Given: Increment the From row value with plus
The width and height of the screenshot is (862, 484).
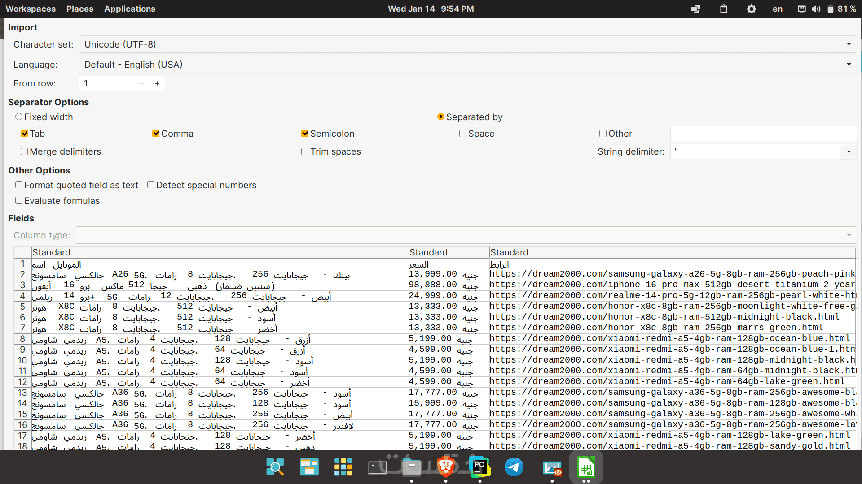Looking at the screenshot, I should click(x=157, y=83).
